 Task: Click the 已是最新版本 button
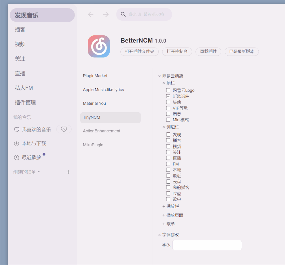pos(242,52)
